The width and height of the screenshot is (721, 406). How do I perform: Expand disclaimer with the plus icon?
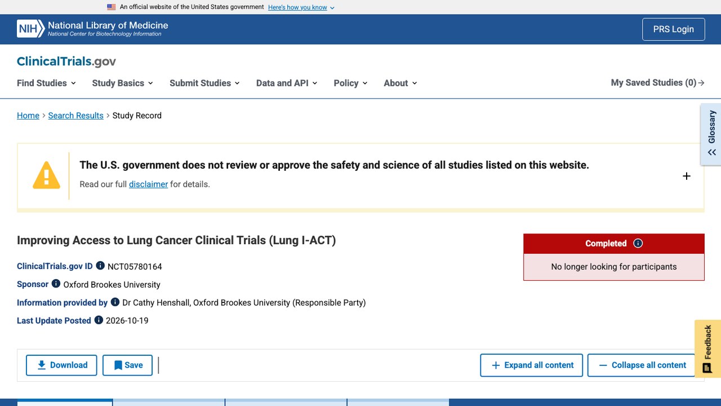pyautogui.click(x=687, y=176)
